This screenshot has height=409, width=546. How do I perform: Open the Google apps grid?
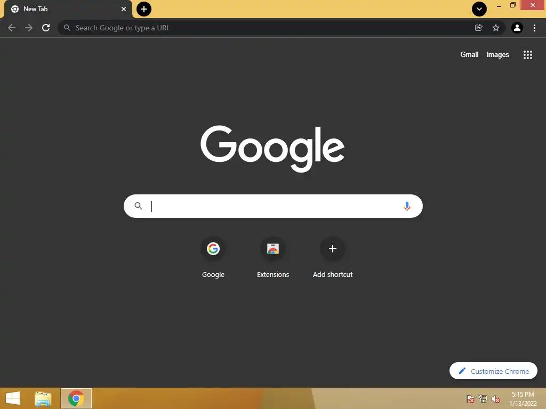point(527,55)
